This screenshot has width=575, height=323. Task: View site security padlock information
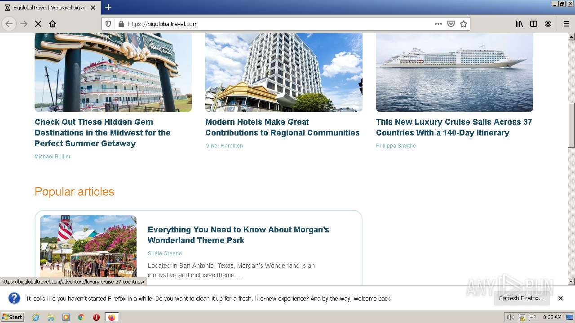(121, 24)
